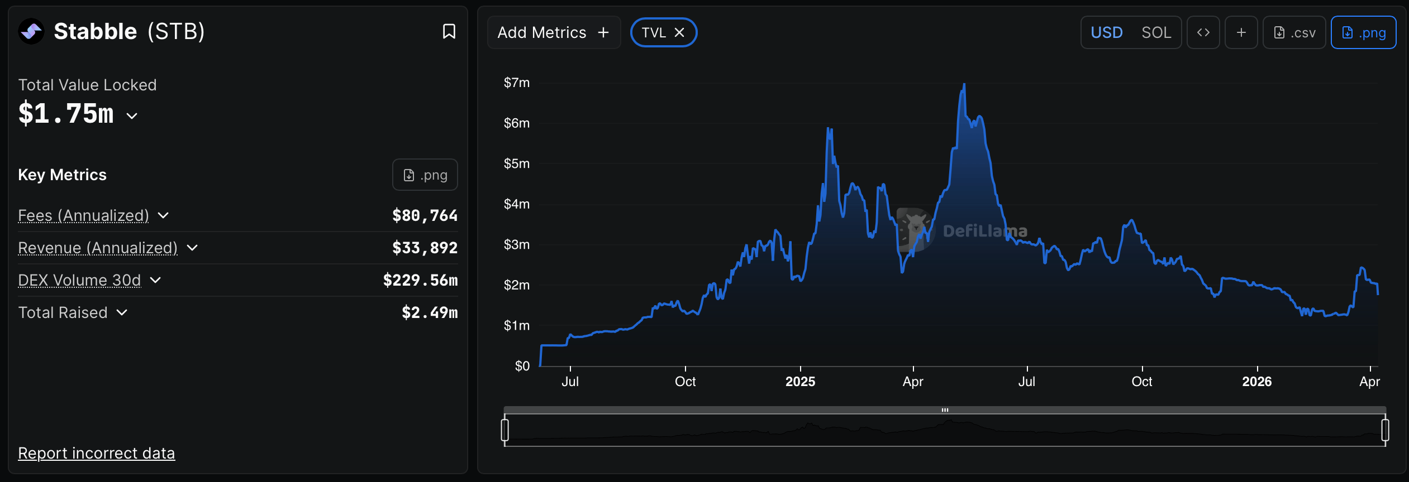This screenshot has width=1409, height=482.
Task: Download Key Metrics as .png
Action: (425, 175)
